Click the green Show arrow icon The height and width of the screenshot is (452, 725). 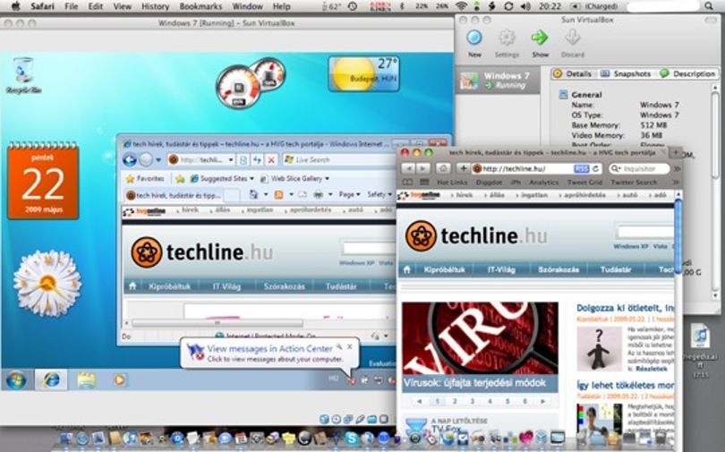tap(540, 38)
